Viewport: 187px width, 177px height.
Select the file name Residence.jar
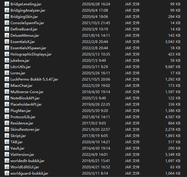pyautogui.click(x=22, y=123)
